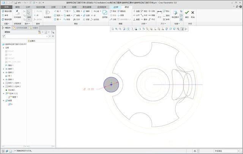Open the File menu

6,7
